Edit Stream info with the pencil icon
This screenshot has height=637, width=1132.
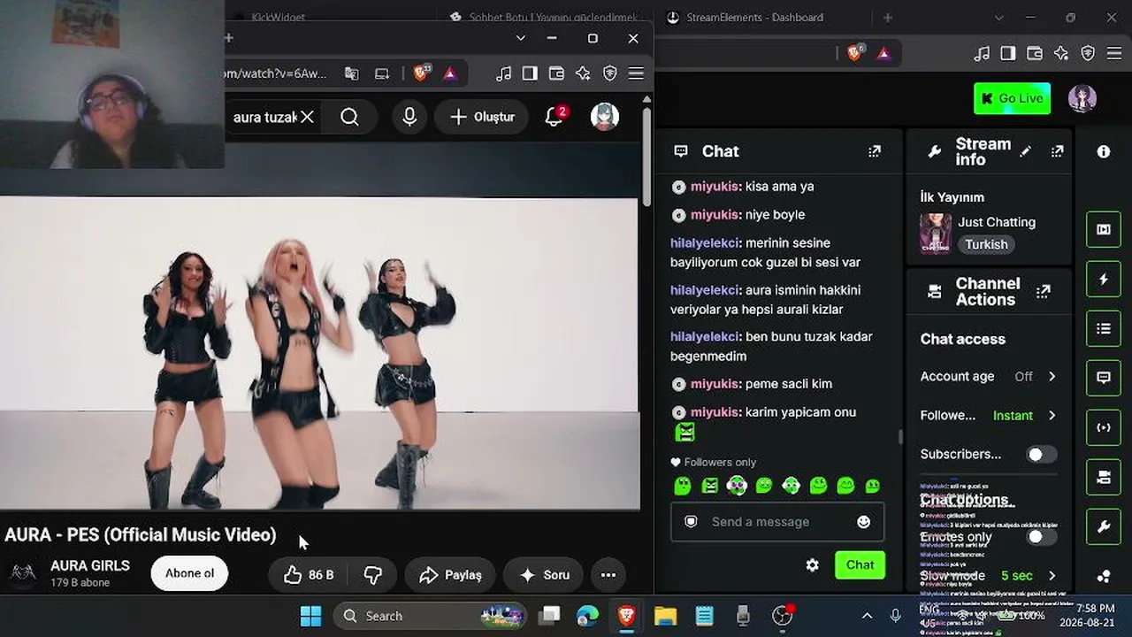[x=1025, y=151]
